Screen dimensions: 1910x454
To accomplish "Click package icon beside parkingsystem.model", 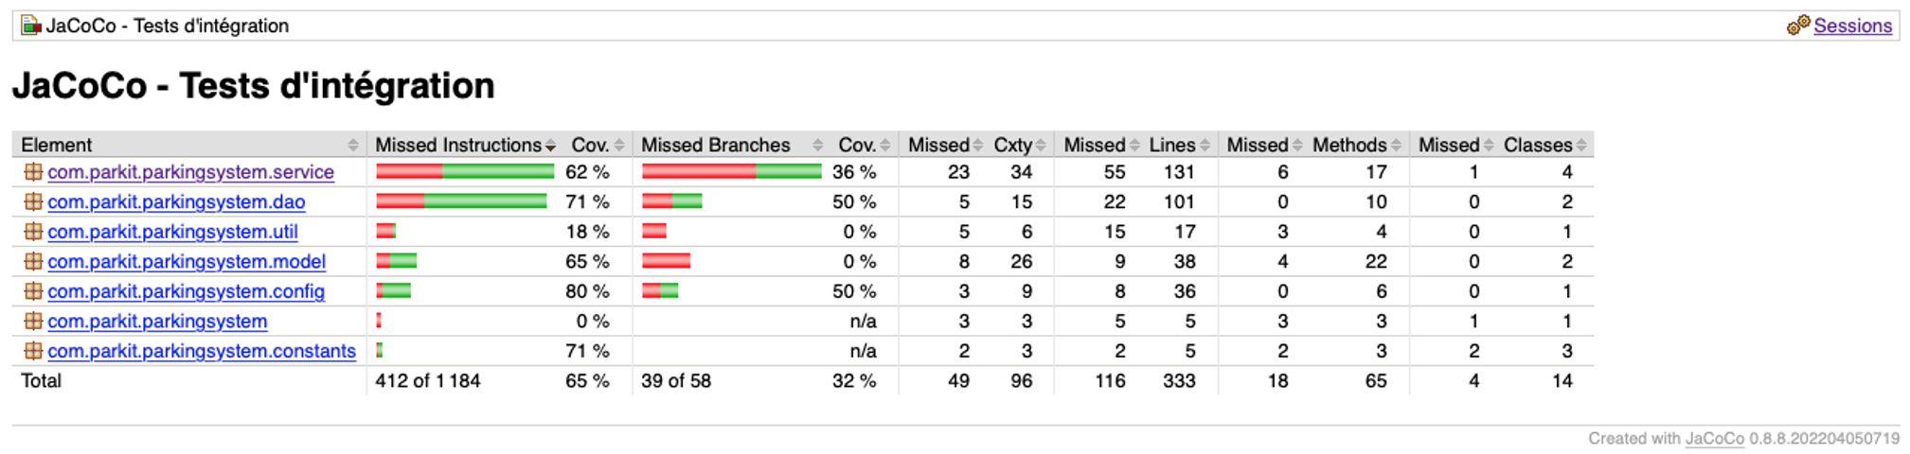I will (33, 261).
